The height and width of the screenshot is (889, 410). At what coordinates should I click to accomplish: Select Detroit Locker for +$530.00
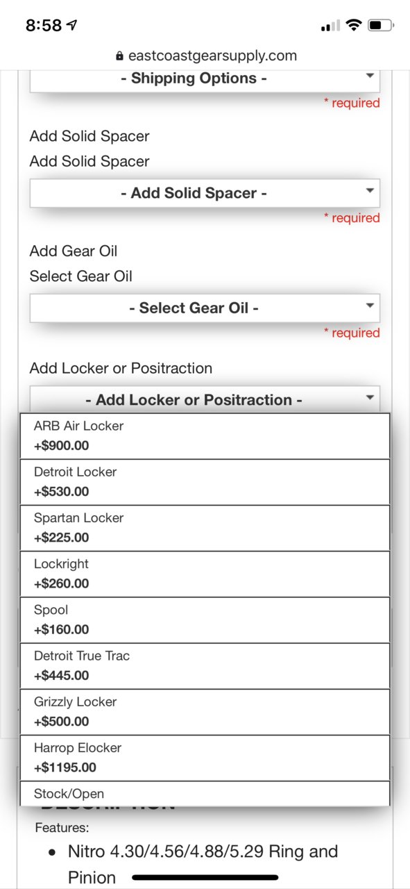click(x=205, y=482)
